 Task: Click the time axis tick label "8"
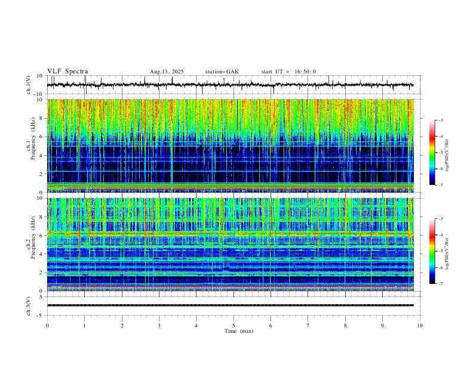(x=345, y=326)
